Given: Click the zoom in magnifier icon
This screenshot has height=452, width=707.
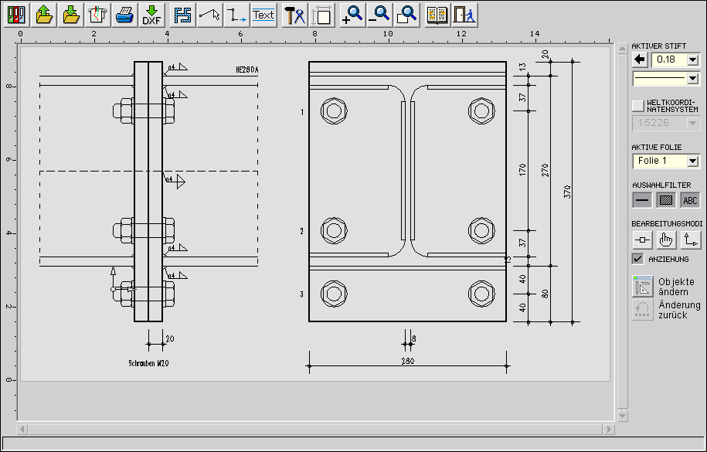Looking at the screenshot, I should coord(352,15).
